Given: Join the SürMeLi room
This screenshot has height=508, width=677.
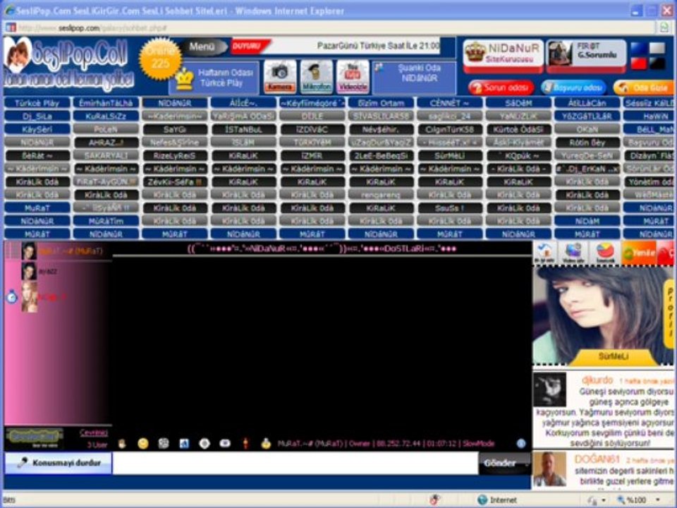Looking at the screenshot, I should pyautogui.click(x=450, y=155).
